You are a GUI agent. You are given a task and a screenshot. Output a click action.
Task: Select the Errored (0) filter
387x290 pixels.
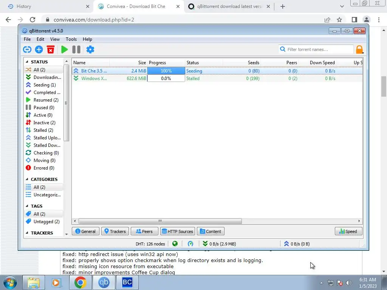tap(44, 168)
